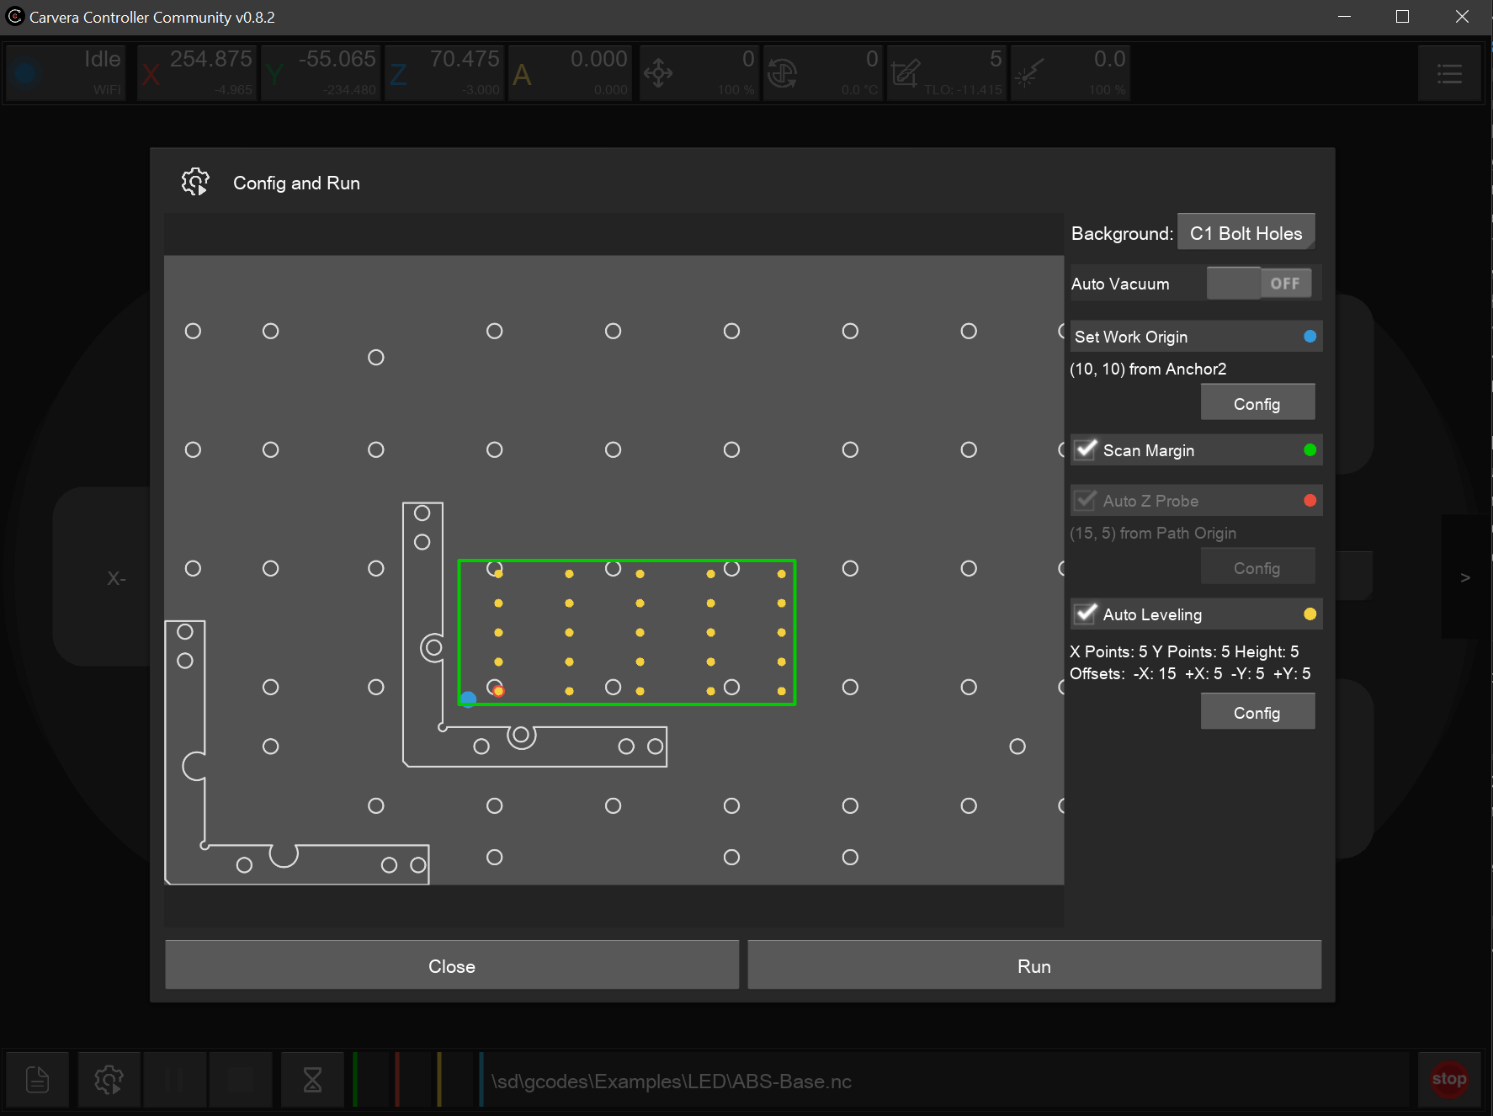The height and width of the screenshot is (1116, 1493).
Task: Uncheck the Auto Leveling checkbox
Action: click(1087, 614)
